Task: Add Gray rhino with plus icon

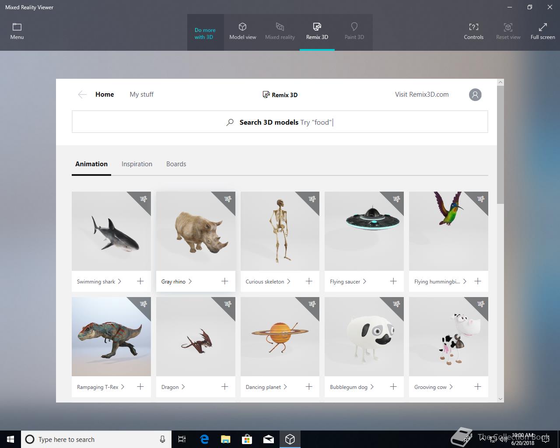Action: [225, 281]
